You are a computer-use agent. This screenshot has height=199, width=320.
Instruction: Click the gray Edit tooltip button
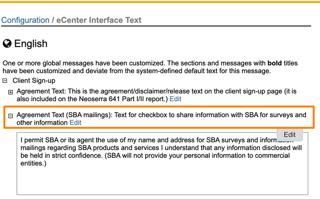click(289, 135)
